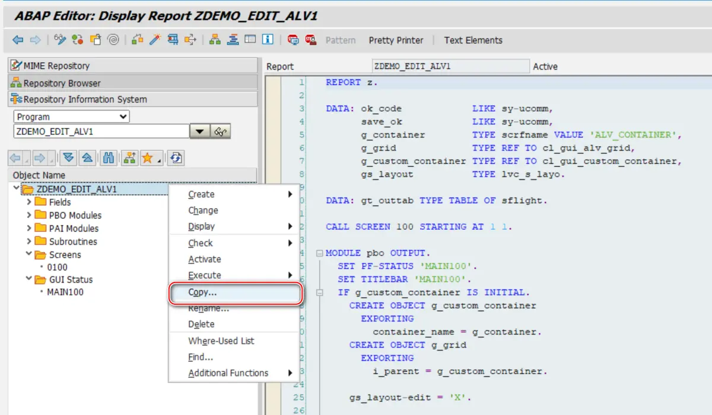Viewport: 712px width, 415px height.
Task: Click the Display Object List hierarchy icon
Action: point(215,40)
